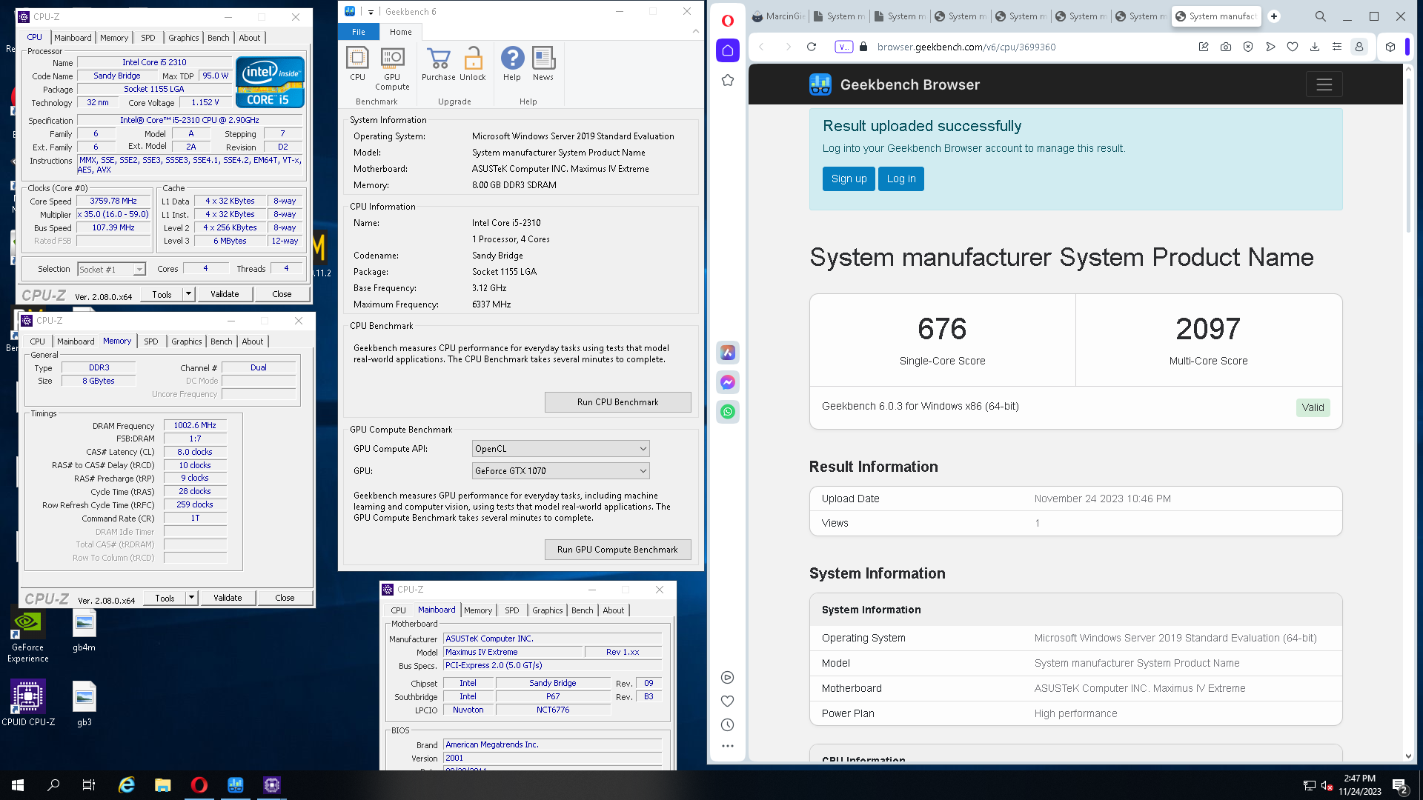Screen dimensions: 1423x800
Task: Open the Geekbench Browser hamburger menu
Action: (1324, 84)
